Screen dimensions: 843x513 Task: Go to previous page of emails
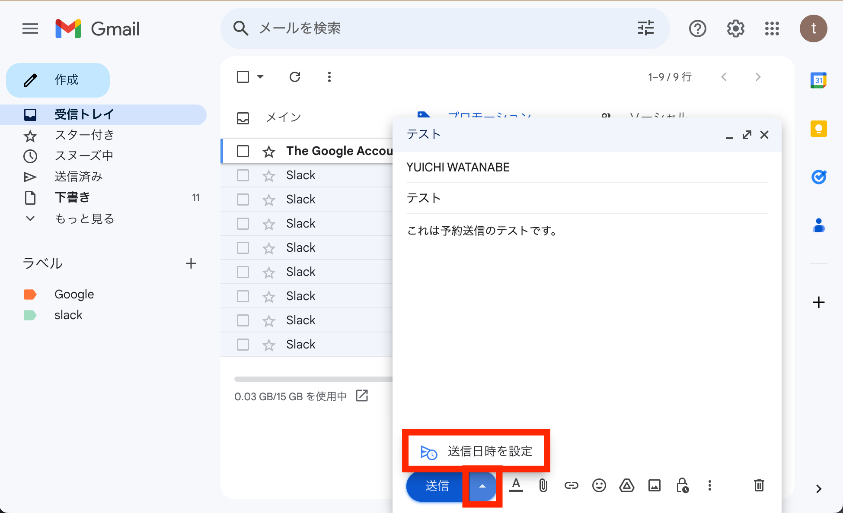tap(724, 77)
